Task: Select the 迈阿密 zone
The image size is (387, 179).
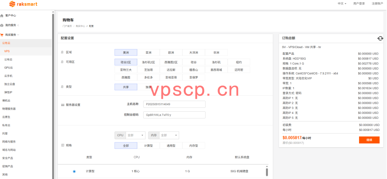Action: coord(239,70)
